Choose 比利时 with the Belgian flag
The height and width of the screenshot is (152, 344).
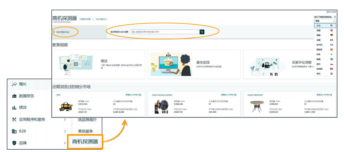(x=325, y=69)
